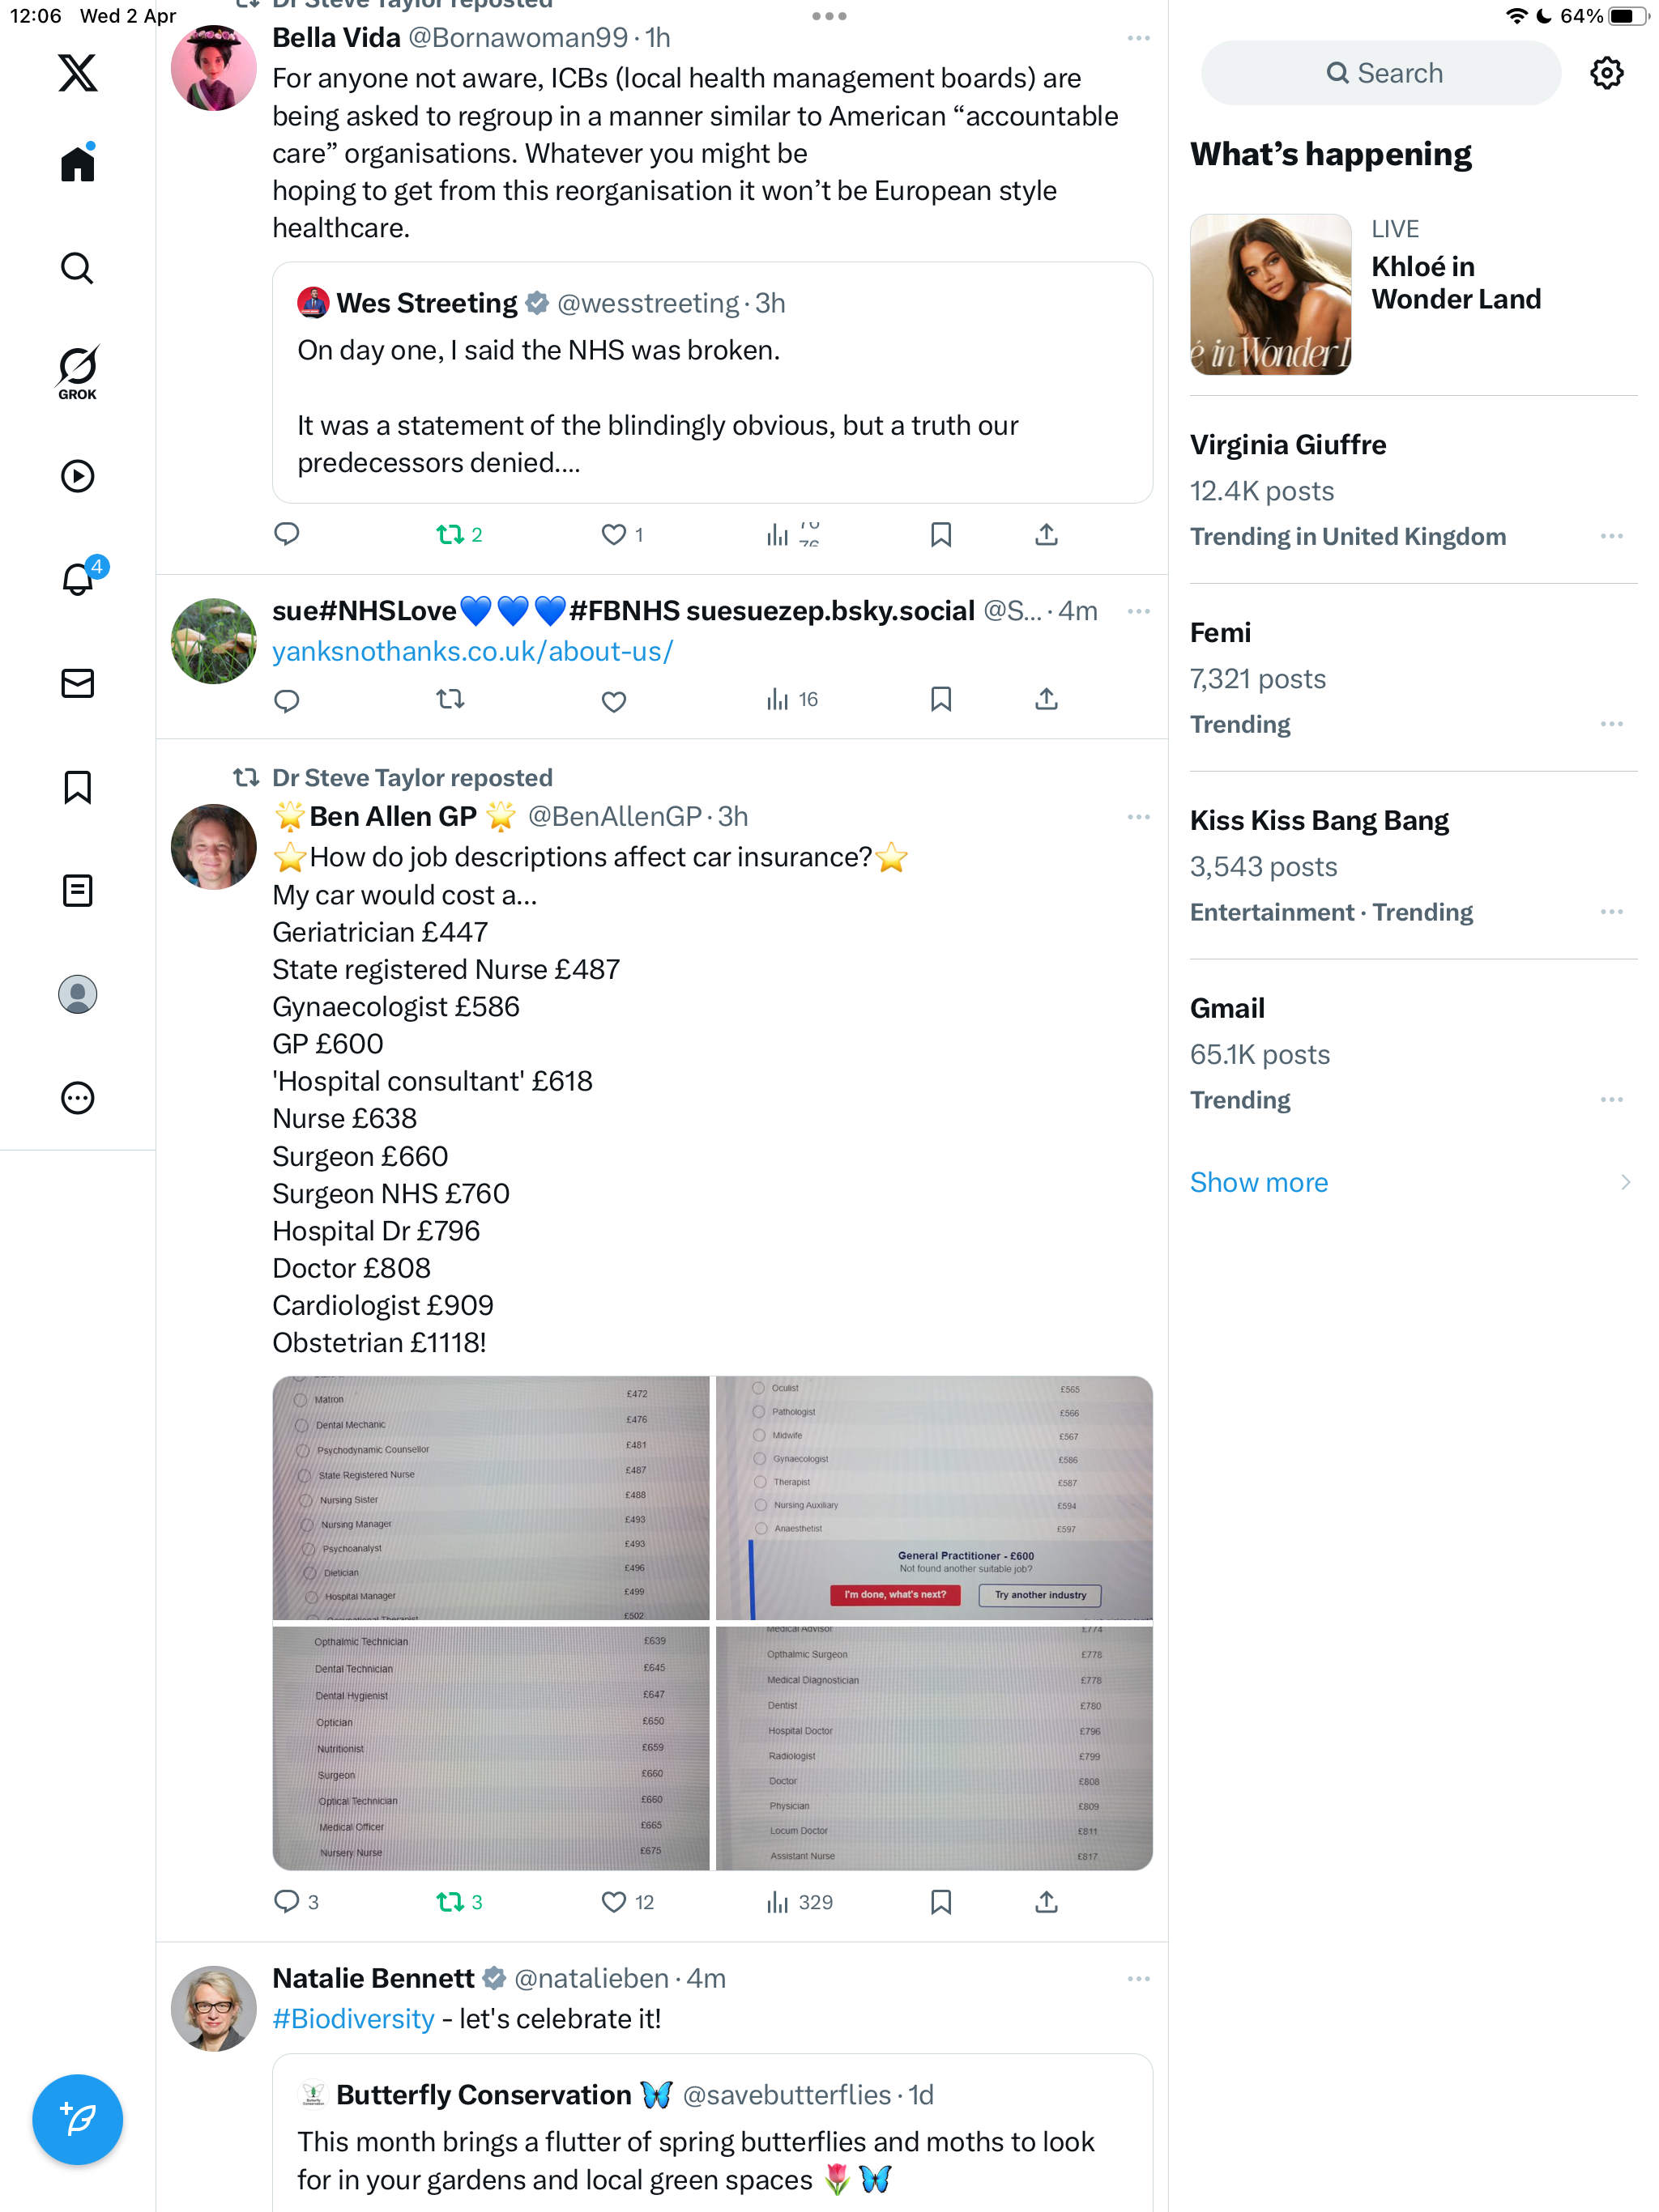1659x2212 pixels.
Task: Click the Search field at top right
Action: [1380, 73]
